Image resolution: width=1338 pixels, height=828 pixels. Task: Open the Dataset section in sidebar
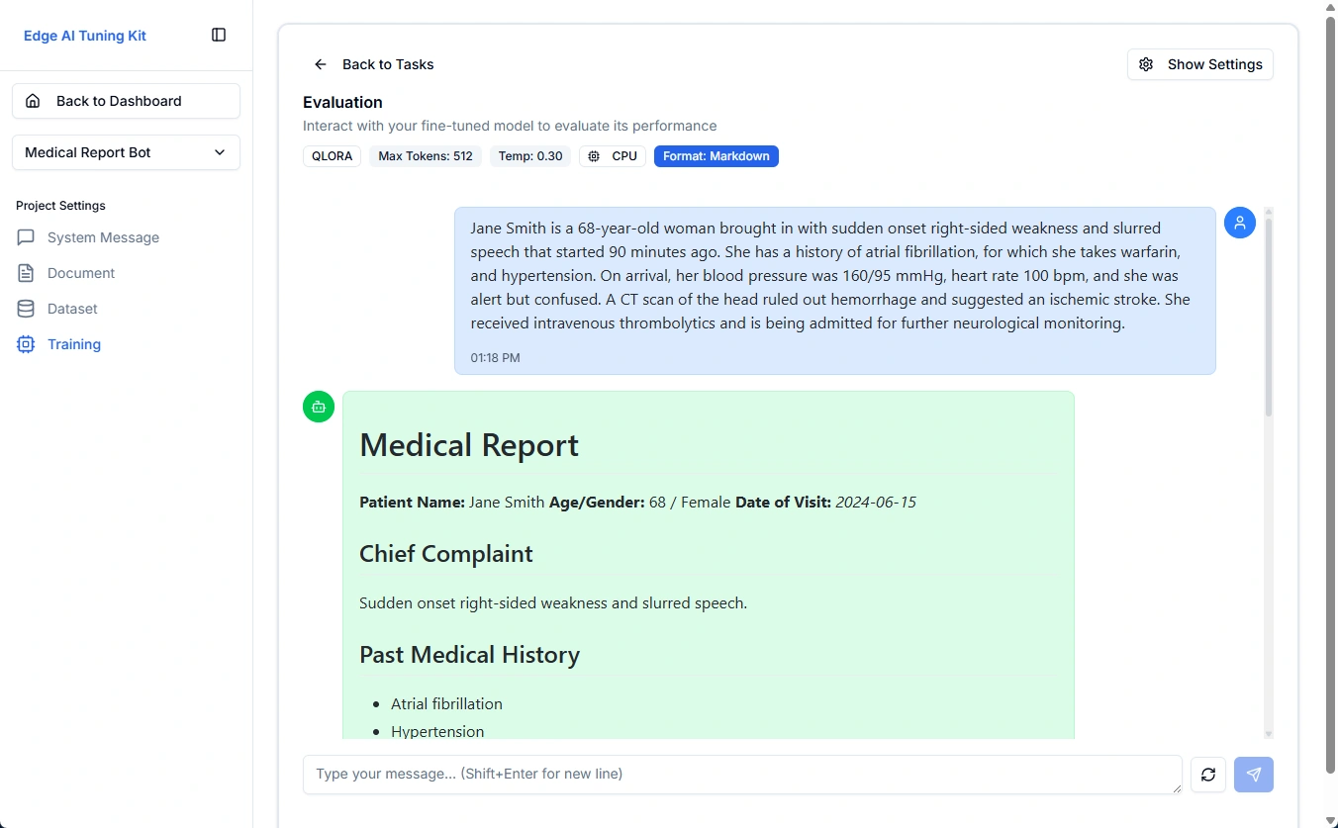coord(72,309)
